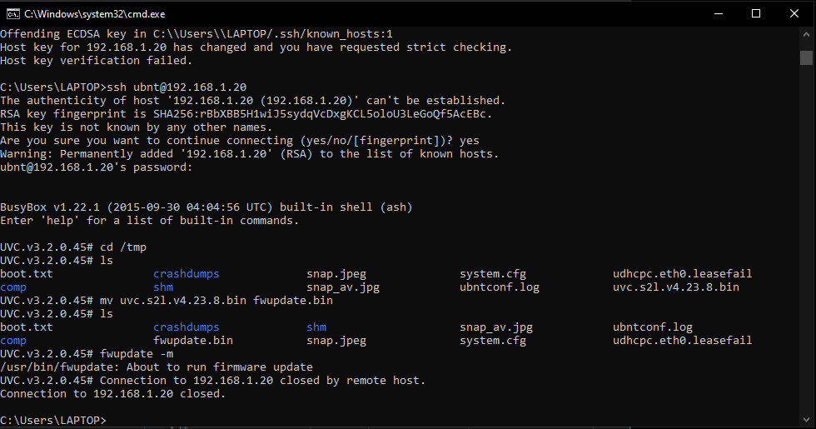Click the empty scrollbar track below the thumb
Viewport: 816px width, 429px height.
point(806,250)
